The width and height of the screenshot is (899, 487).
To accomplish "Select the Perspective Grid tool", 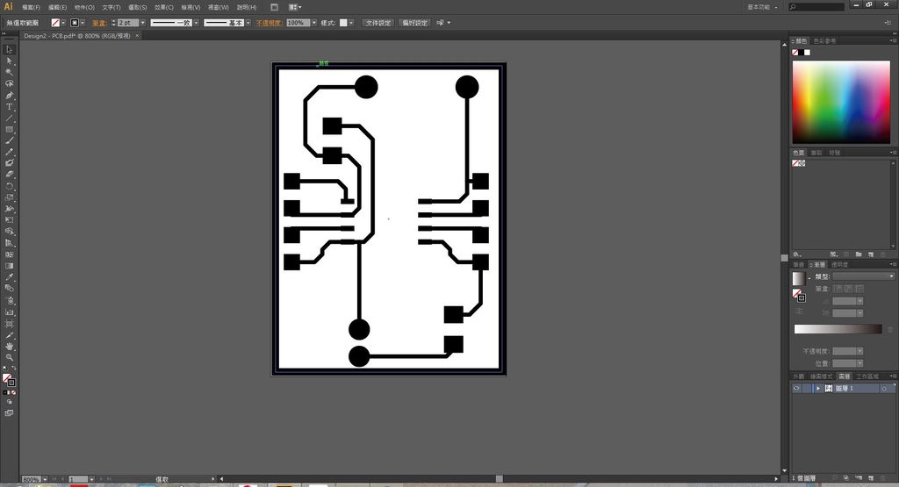I will [x=9, y=243].
